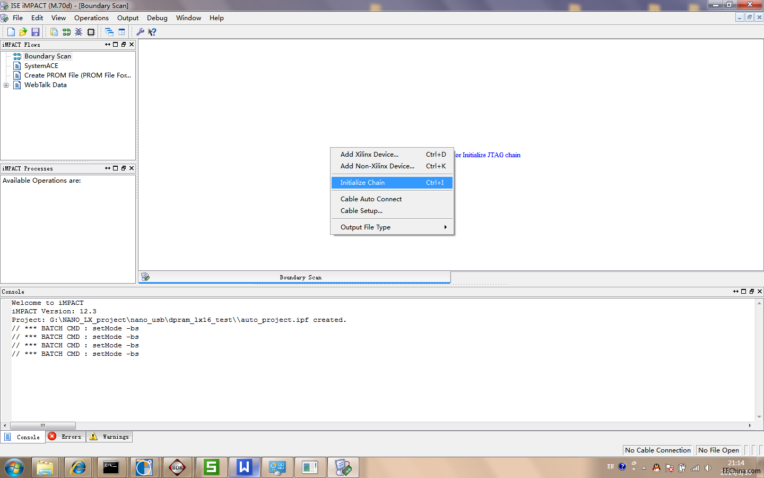Close the iMPACT Flows panel
Image resolution: width=764 pixels, height=478 pixels.
[x=132, y=45]
